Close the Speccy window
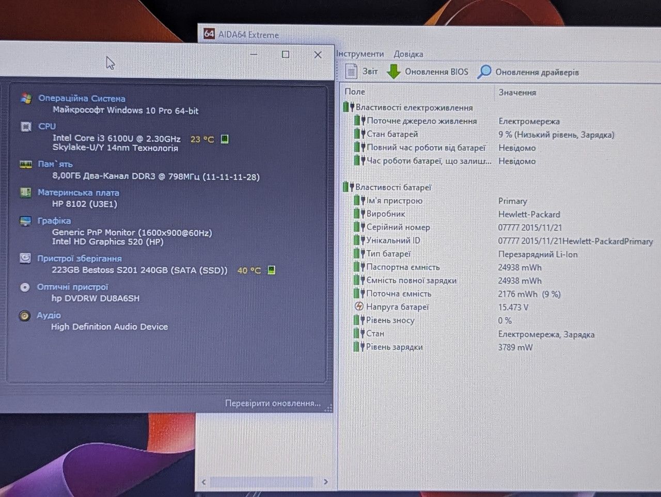Image resolution: width=661 pixels, height=497 pixels. pyautogui.click(x=318, y=54)
